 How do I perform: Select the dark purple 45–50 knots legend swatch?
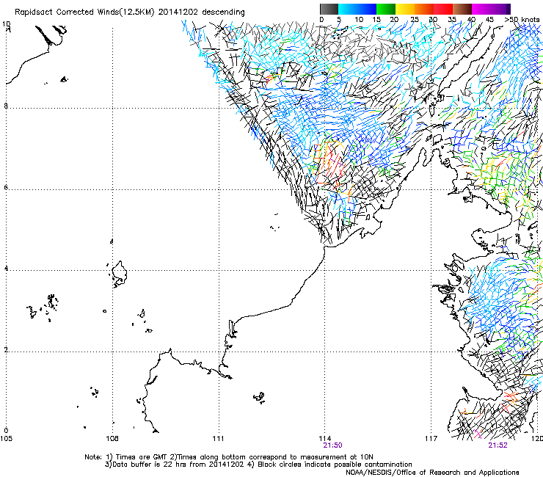[500, 9]
